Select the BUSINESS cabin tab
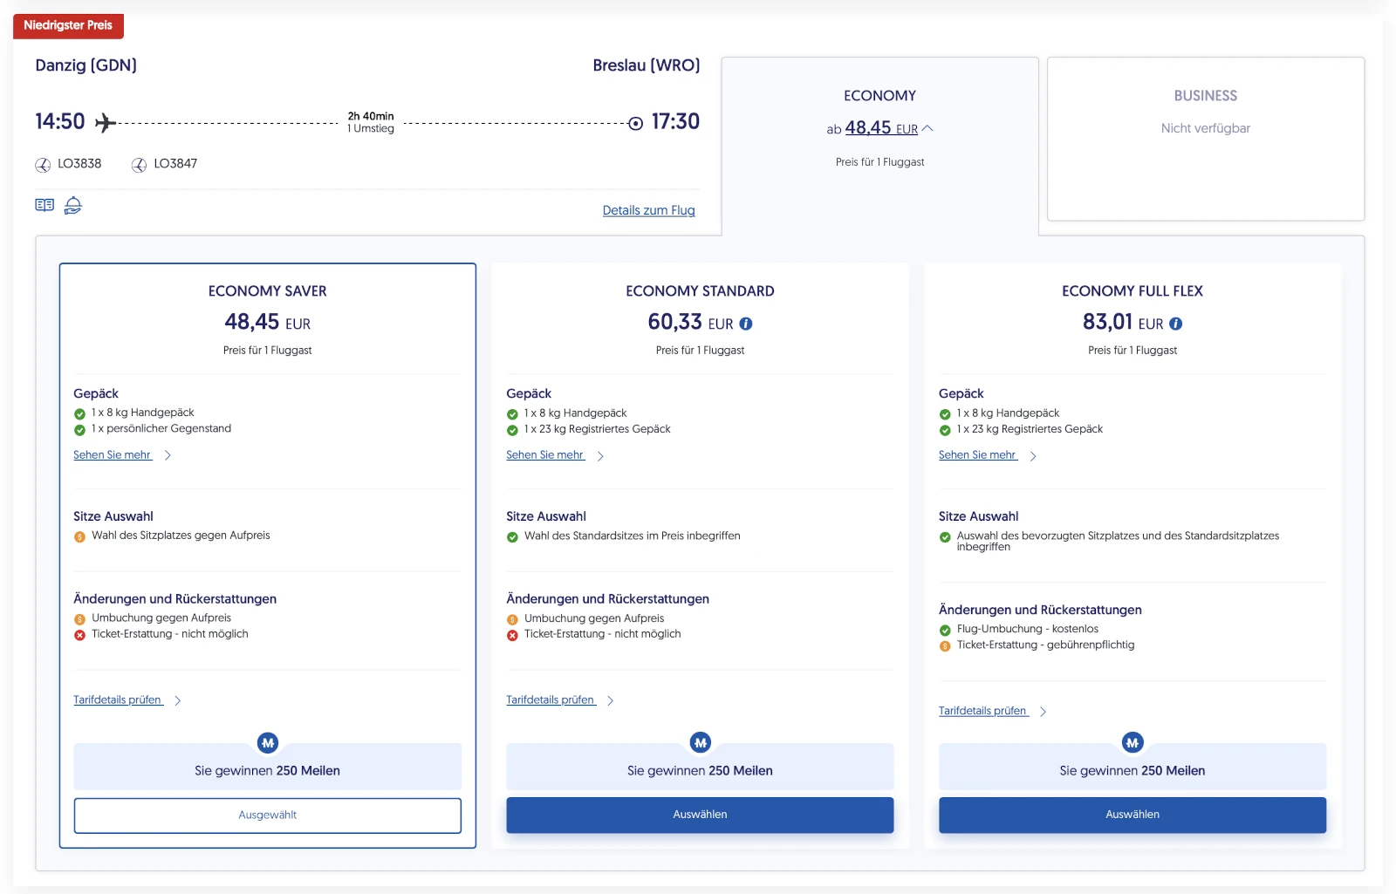This screenshot has height=894, width=1396. (1206, 139)
